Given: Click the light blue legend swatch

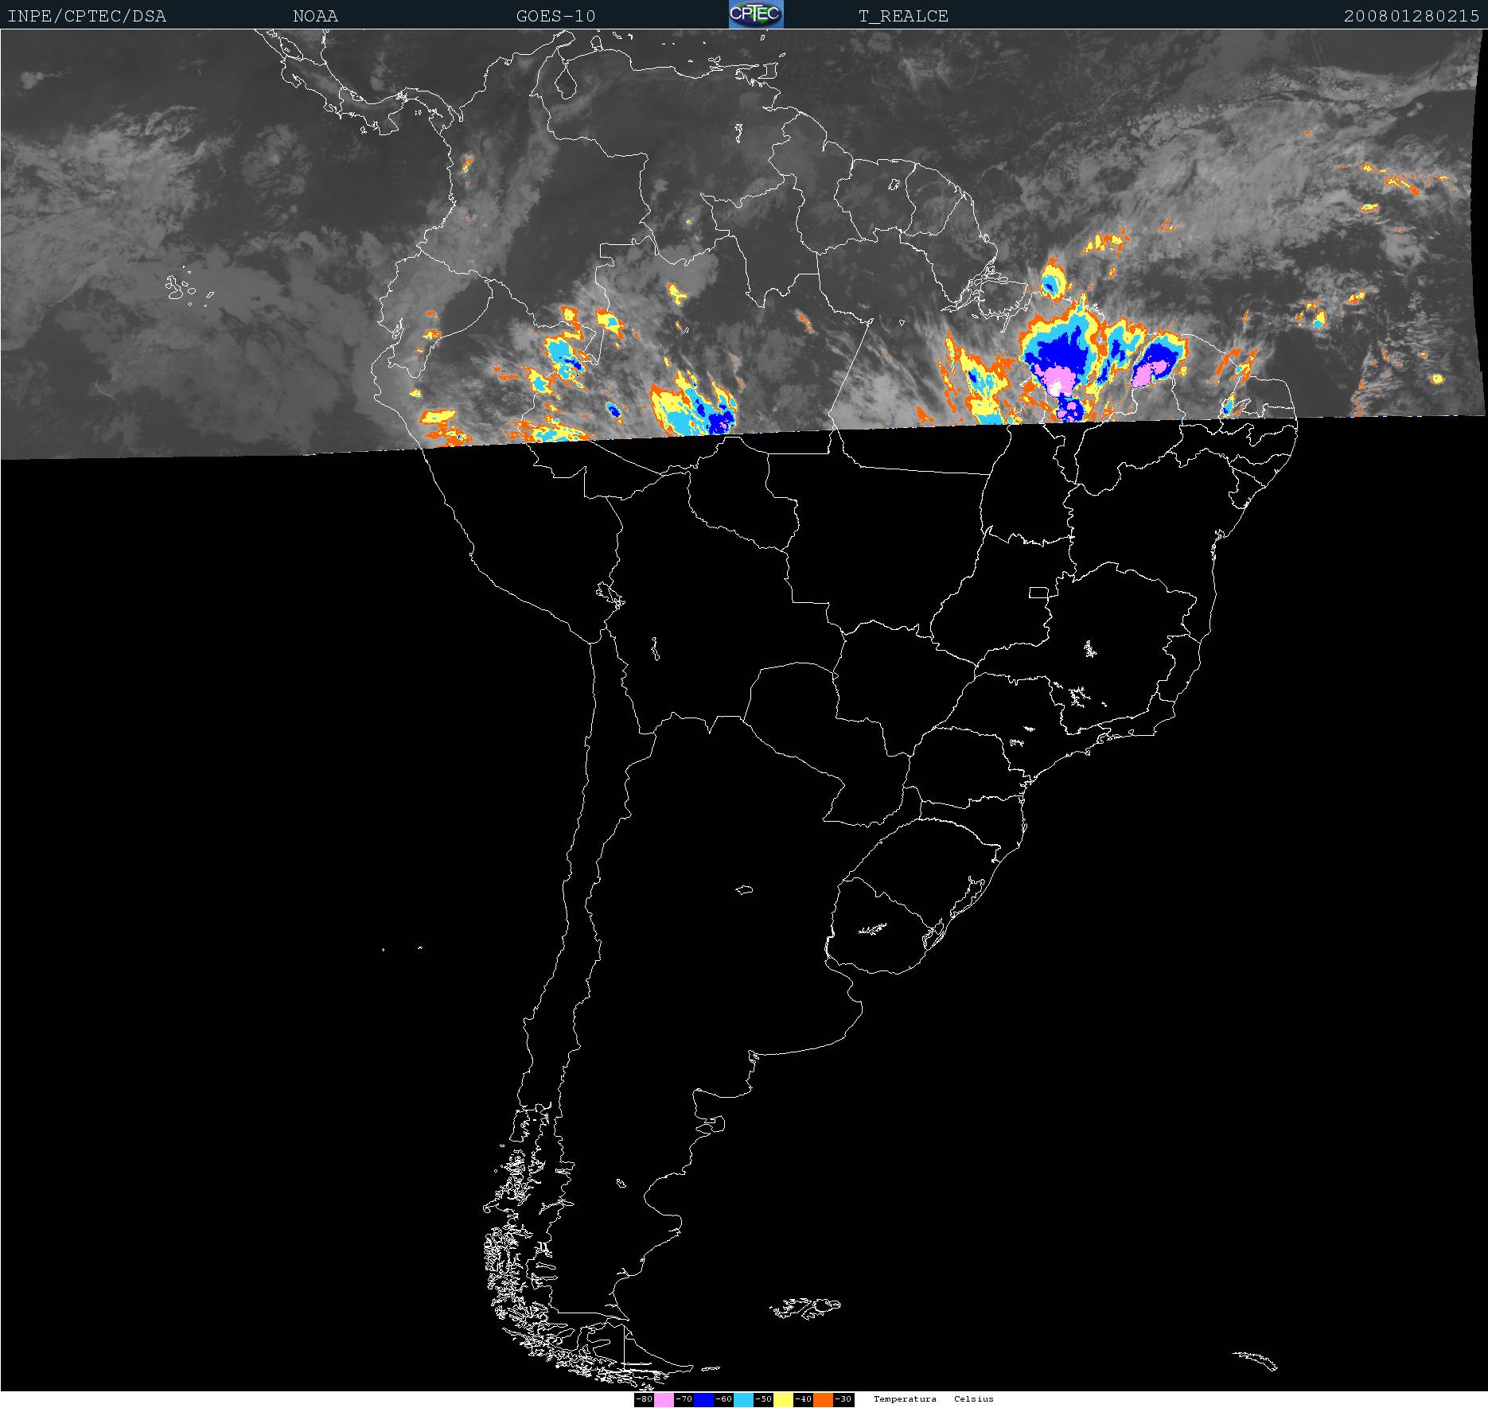Looking at the screenshot, I should [743, 1399].
